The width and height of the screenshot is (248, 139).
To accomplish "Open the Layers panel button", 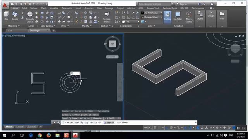I will [x=200, y=16].
